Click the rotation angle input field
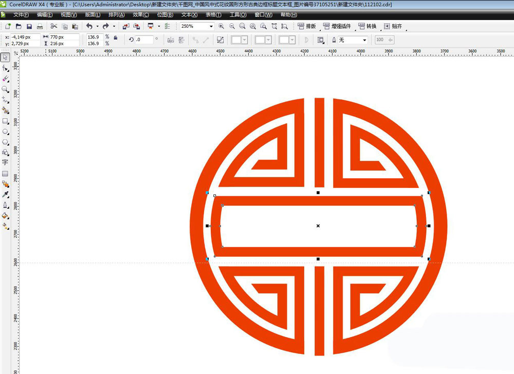This screenshot has width=514, height=374. click(x=143, y=40)
